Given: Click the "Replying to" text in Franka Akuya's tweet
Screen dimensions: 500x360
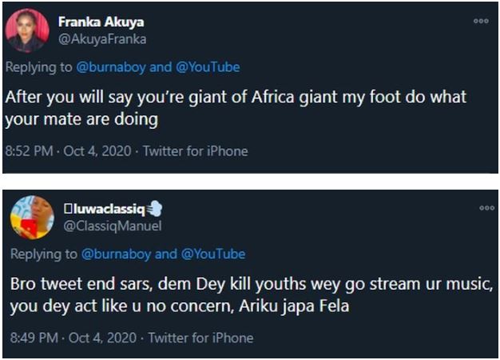Looking at the screenshot, I should point(38,67).
